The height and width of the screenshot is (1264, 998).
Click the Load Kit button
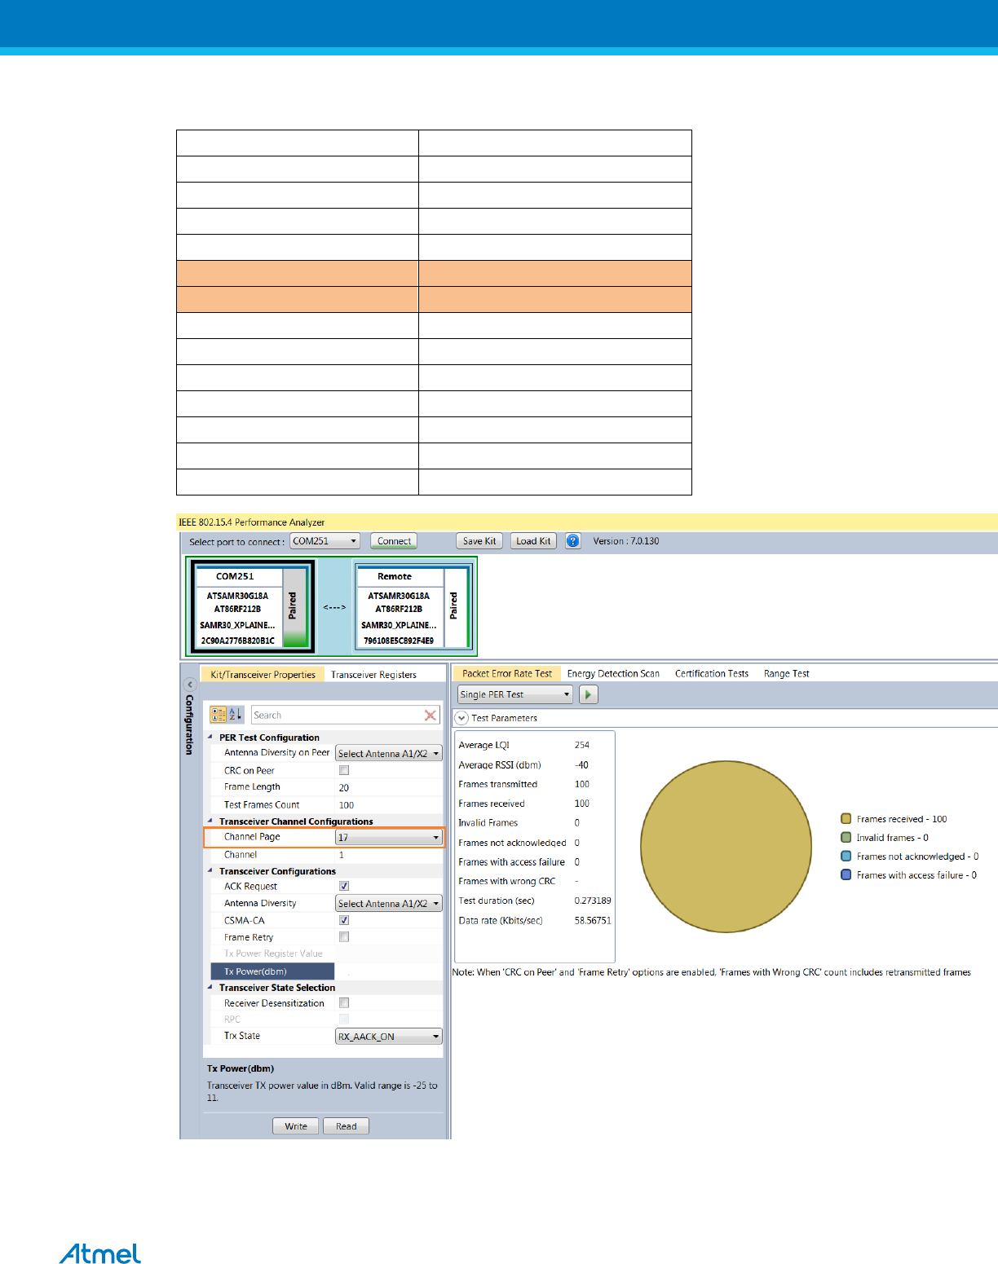[x=533, y=541]
